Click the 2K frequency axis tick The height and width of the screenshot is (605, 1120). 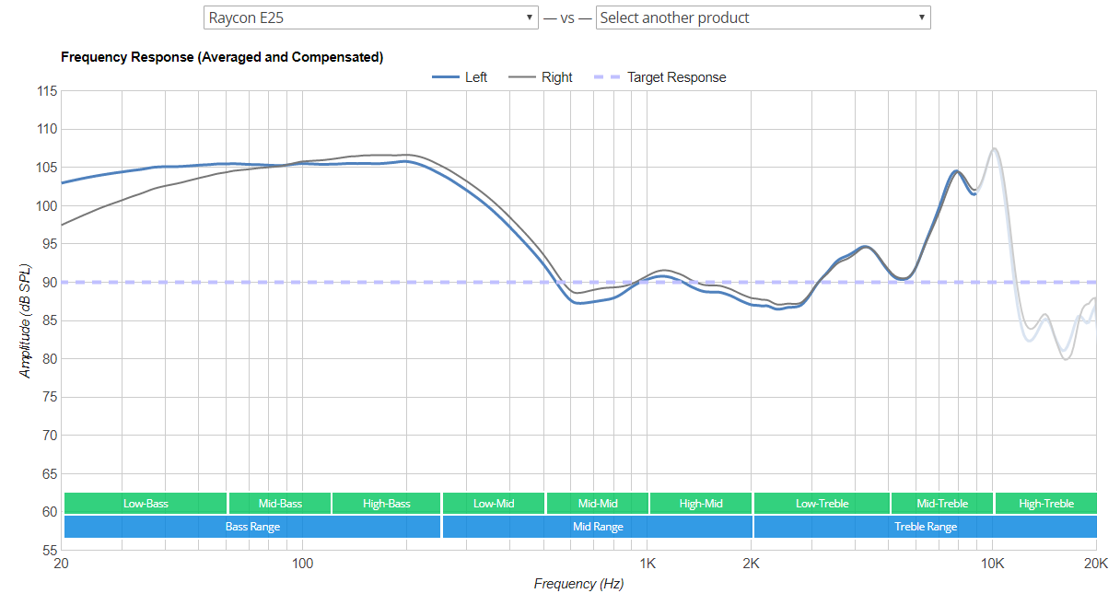751,564
